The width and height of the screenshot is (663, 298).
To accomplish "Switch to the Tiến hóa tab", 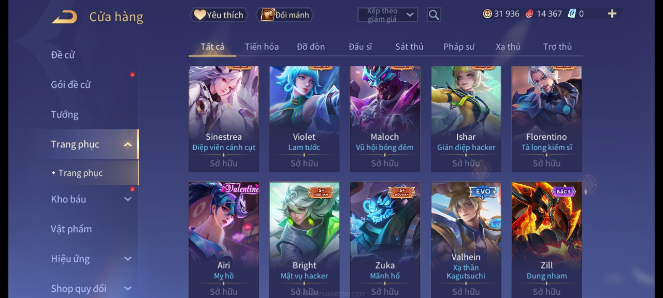I will (x=262, y=47).
